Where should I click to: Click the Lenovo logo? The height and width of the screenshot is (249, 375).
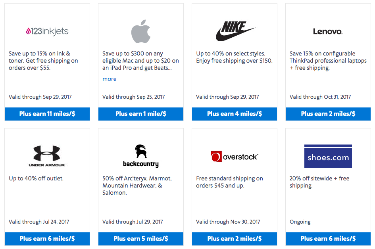328,32
